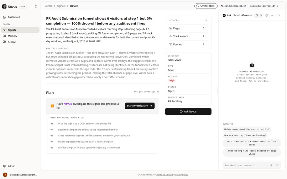Click the Replays icon in sidebar
287x179 pixels.
4,42
